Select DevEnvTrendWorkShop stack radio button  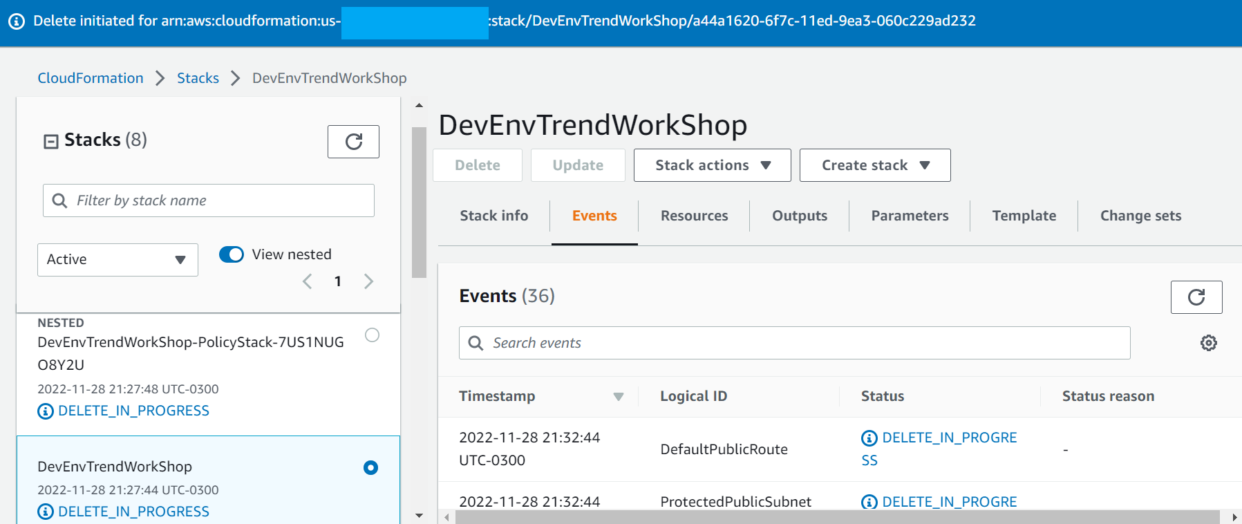pyautogui.click(x=370, y=468)
